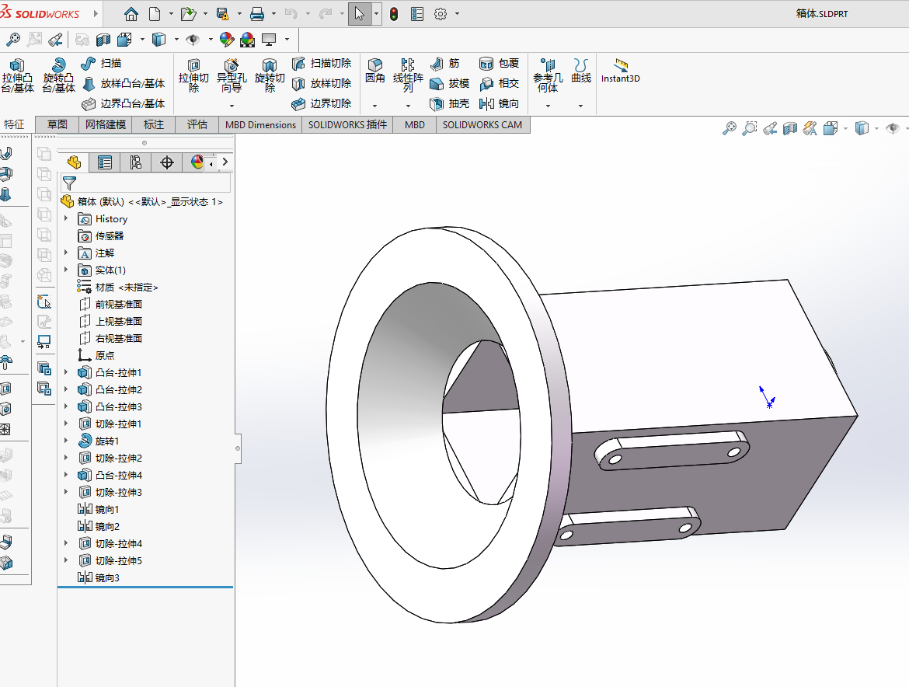Choose the Sweep (扫描) feature
The image size is (909, 687).
(x=102, y=63)
